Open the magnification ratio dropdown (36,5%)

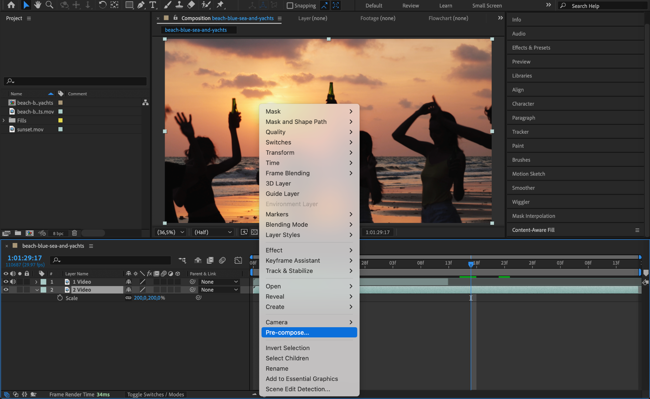pyautogui.click(x=170, y=232)
